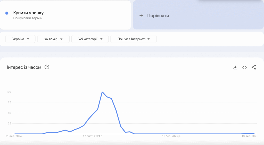This screenshot has height=145, width=264.
Task: Open help for Інтерес із часом
Action: tap(47, 67)
